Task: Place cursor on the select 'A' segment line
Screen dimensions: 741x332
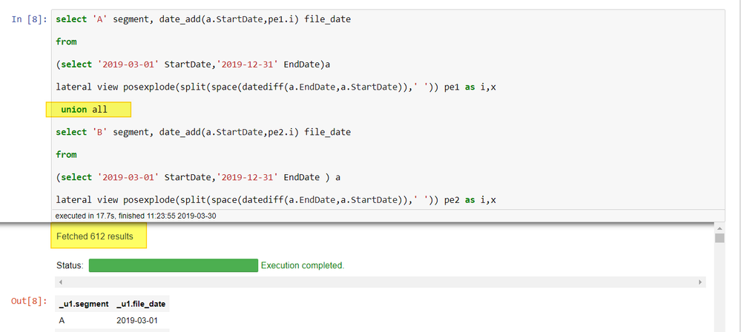Action: pyautogui.click(x=202, y=19)
